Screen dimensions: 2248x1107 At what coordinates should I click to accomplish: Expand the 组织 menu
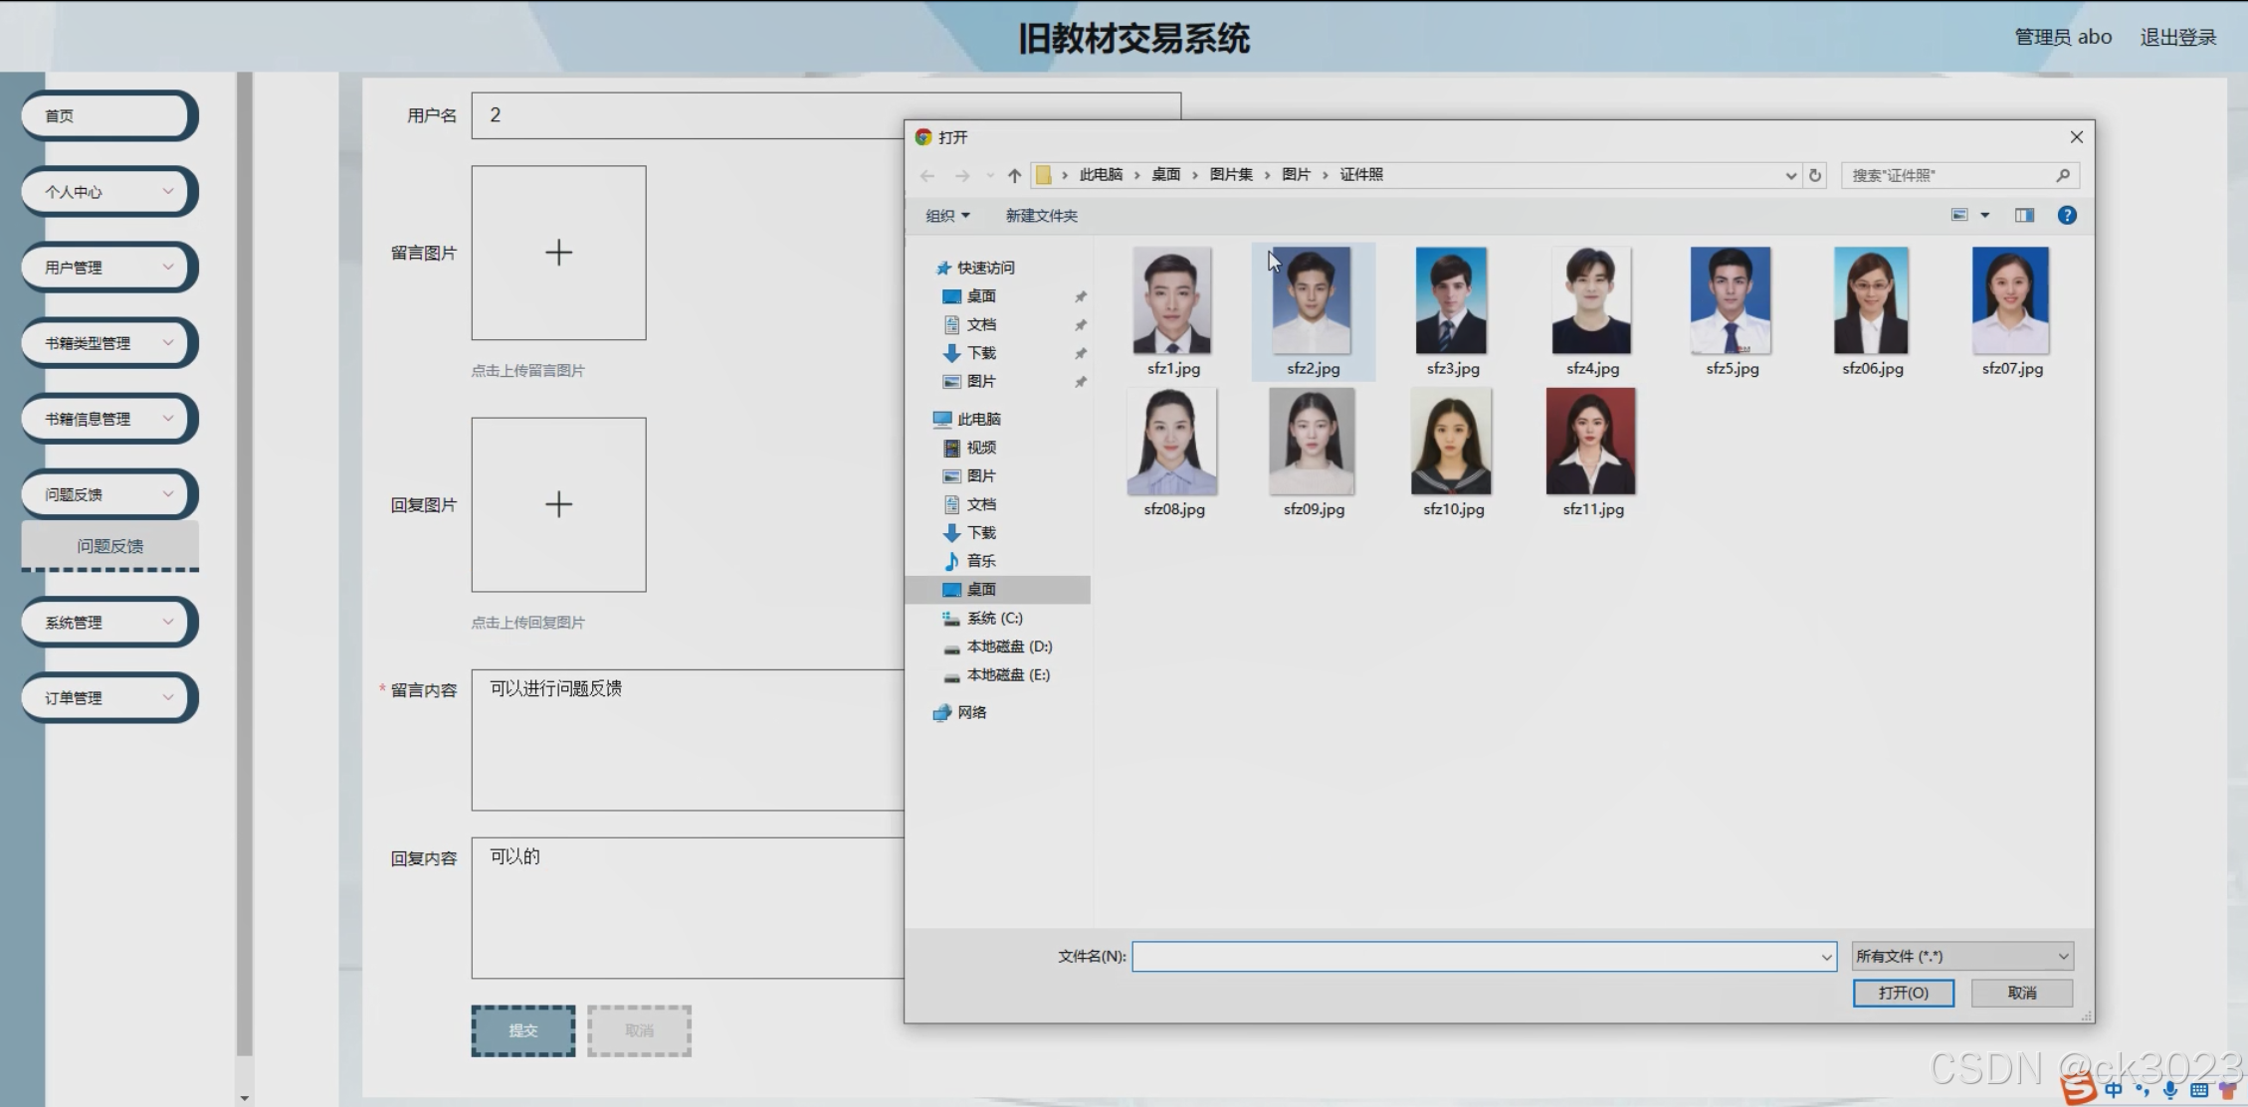[946, 216]
